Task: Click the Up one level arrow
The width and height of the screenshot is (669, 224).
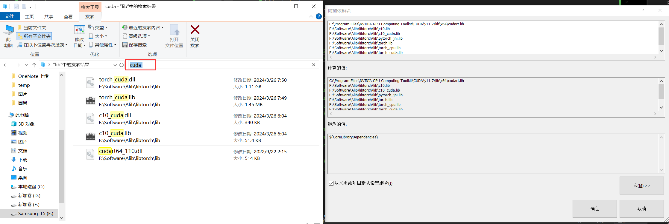Action: 34,65
